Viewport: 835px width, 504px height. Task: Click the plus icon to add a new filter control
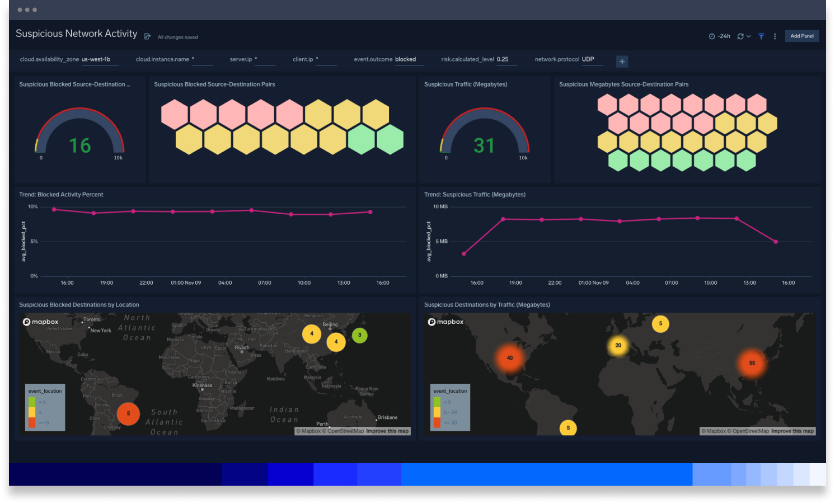tap(622, 61)
